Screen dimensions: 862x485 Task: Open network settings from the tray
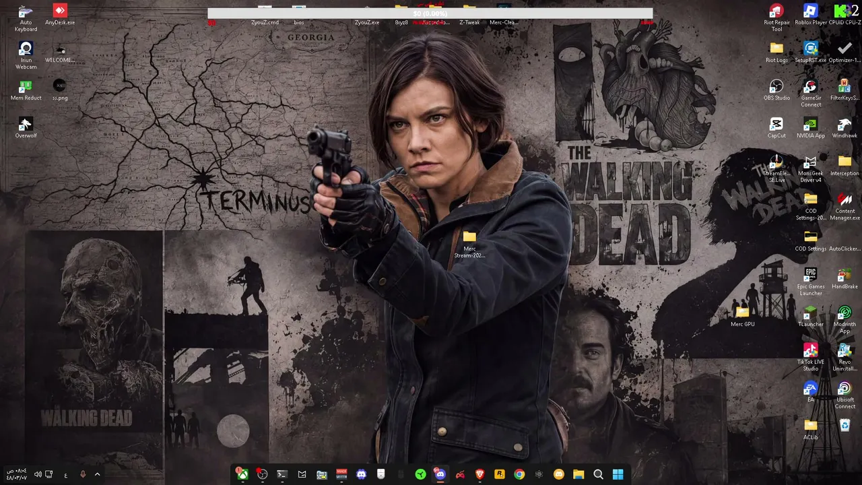(49, 474)
